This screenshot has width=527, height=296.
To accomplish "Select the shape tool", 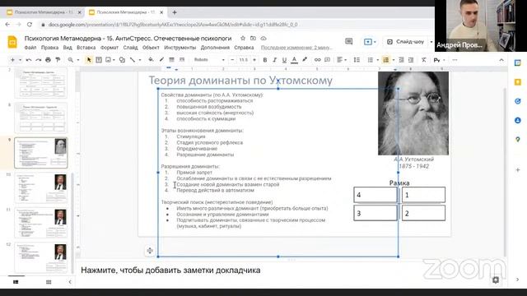I will tap(122, 60).
